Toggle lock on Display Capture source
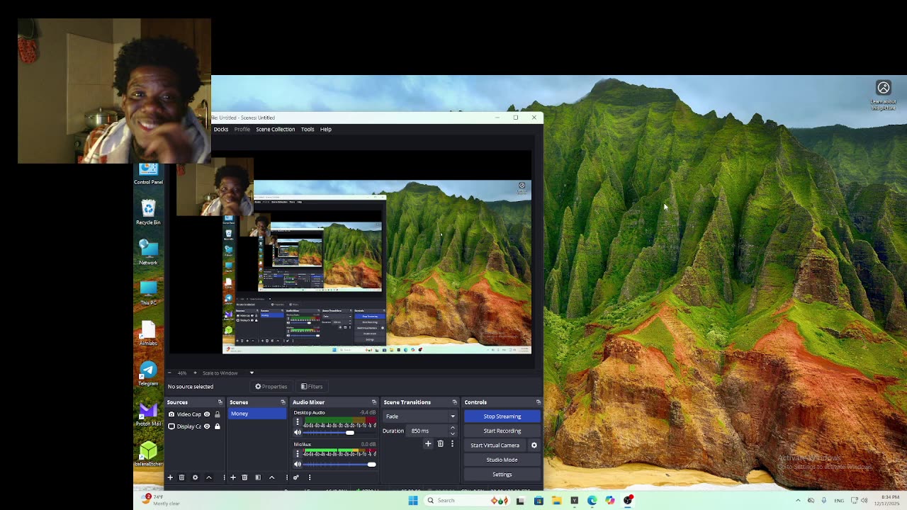The width and height of the screenshot is (907, 510). click(218, 426)
